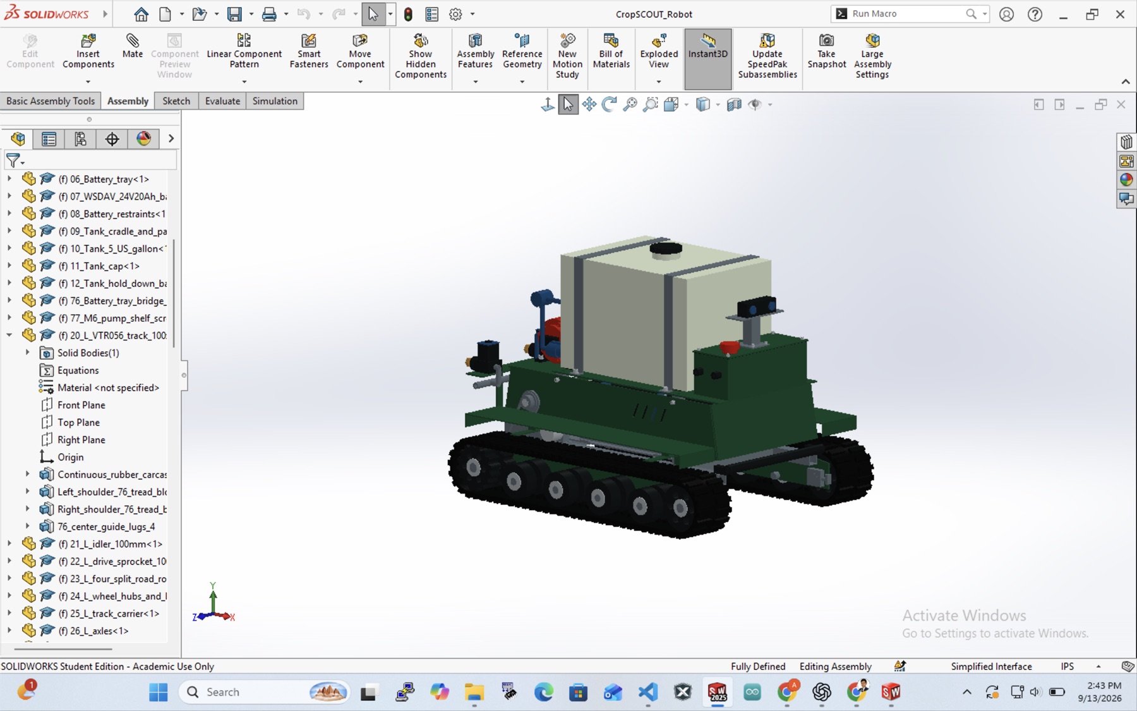Open Exploded View dropdown arrow
This screenshot has height=711, width=1137.
click(659, 82)
